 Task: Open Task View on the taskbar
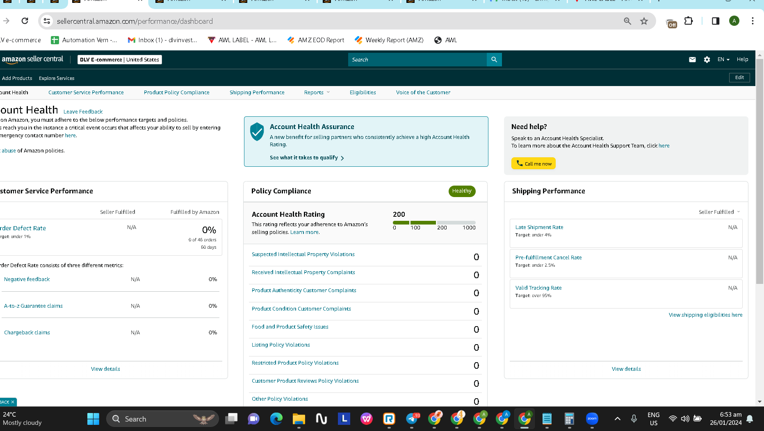pos(232,419)
